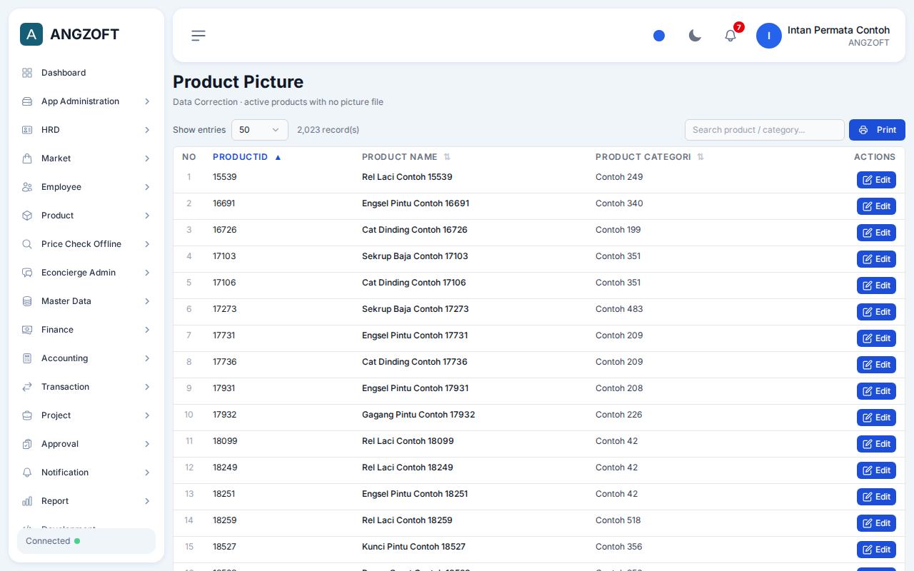
Task: Switch to dark mode moon icon
Action: click(x=695, y=36)
